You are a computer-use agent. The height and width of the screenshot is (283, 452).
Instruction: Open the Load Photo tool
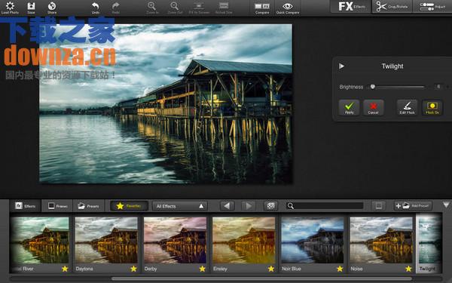10,8
